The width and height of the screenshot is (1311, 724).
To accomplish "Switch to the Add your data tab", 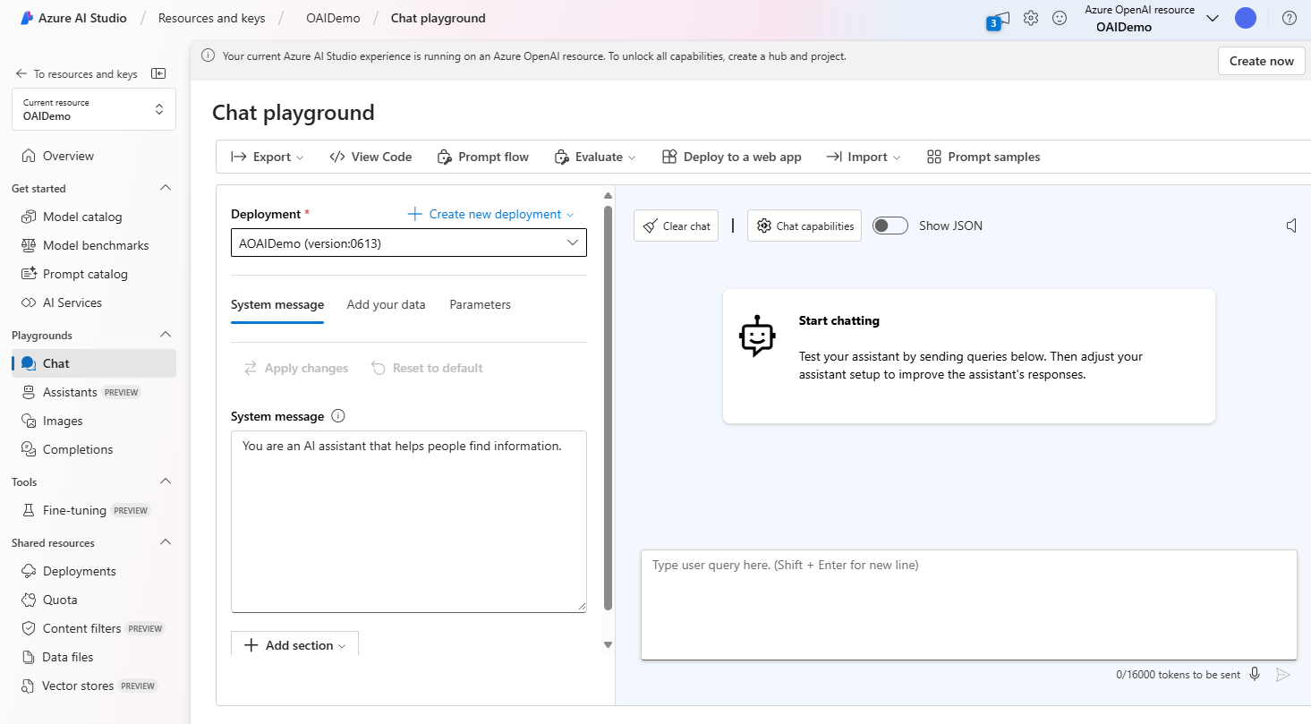I will tap(386, 304).
